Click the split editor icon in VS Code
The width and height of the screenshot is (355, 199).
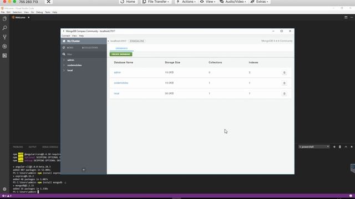pyautogui.click(x=346, y=17)
